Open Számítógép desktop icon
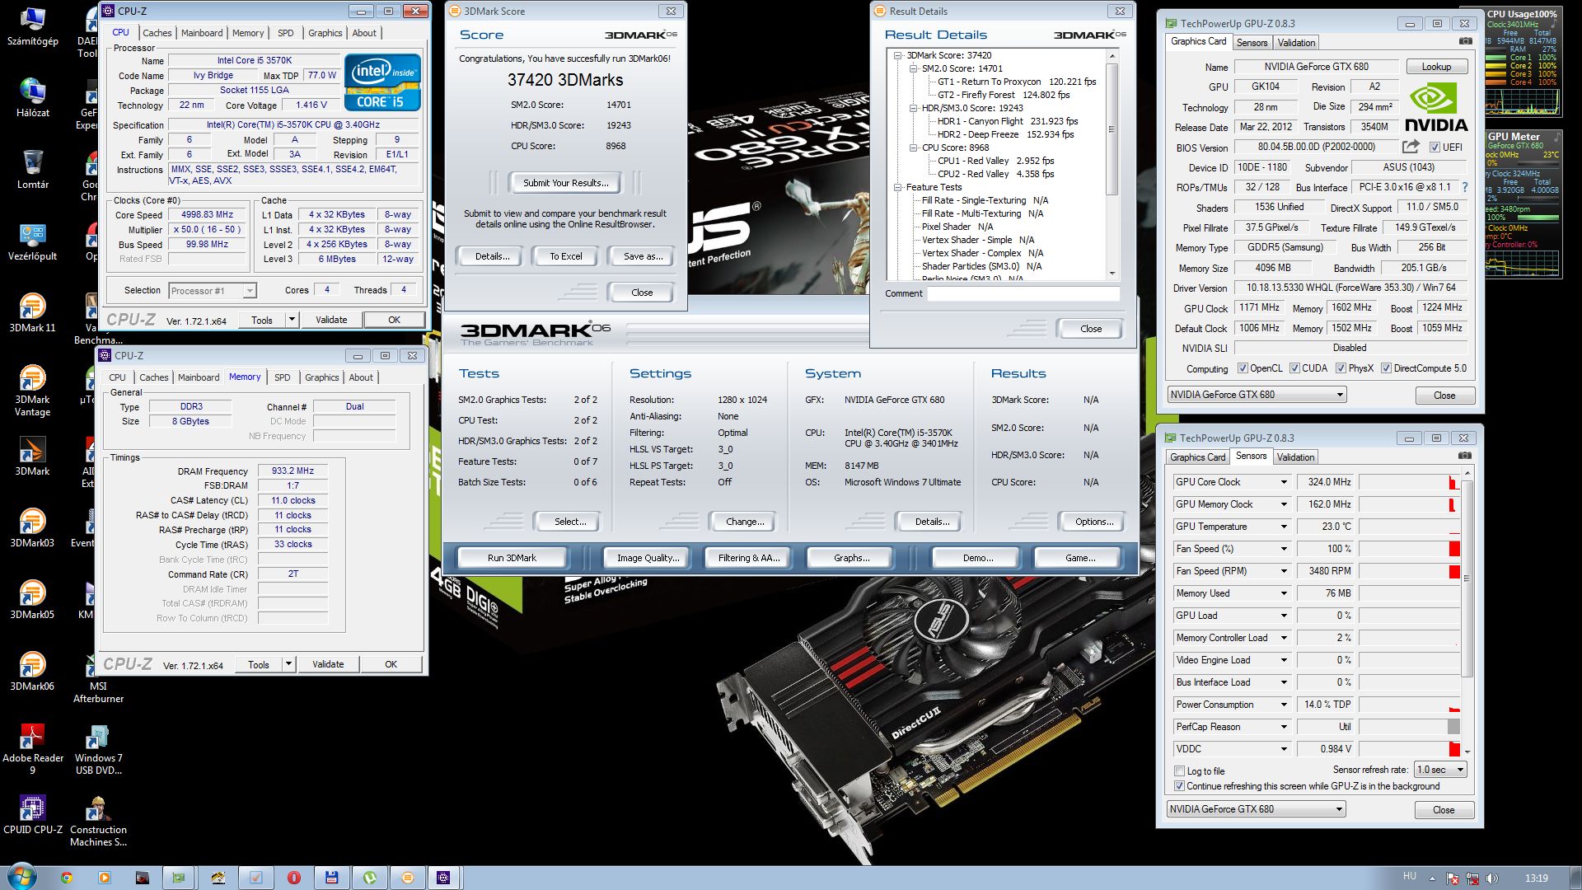 pyautogui.click(x=33, y=27)
